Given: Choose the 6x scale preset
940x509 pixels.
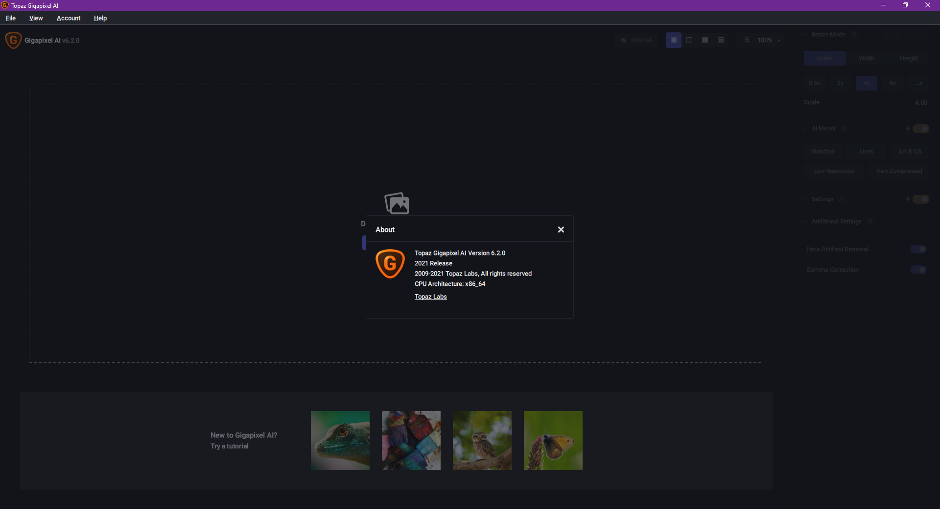Looking at the screenshot, I should pos(893,83).
